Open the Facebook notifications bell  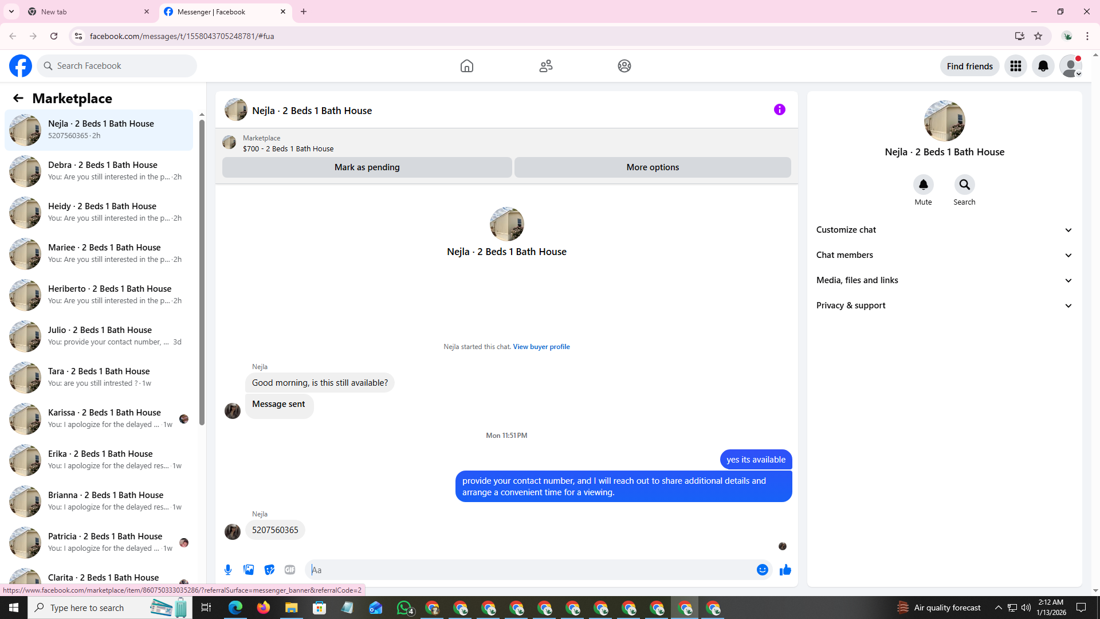(x=1043, y=66)
